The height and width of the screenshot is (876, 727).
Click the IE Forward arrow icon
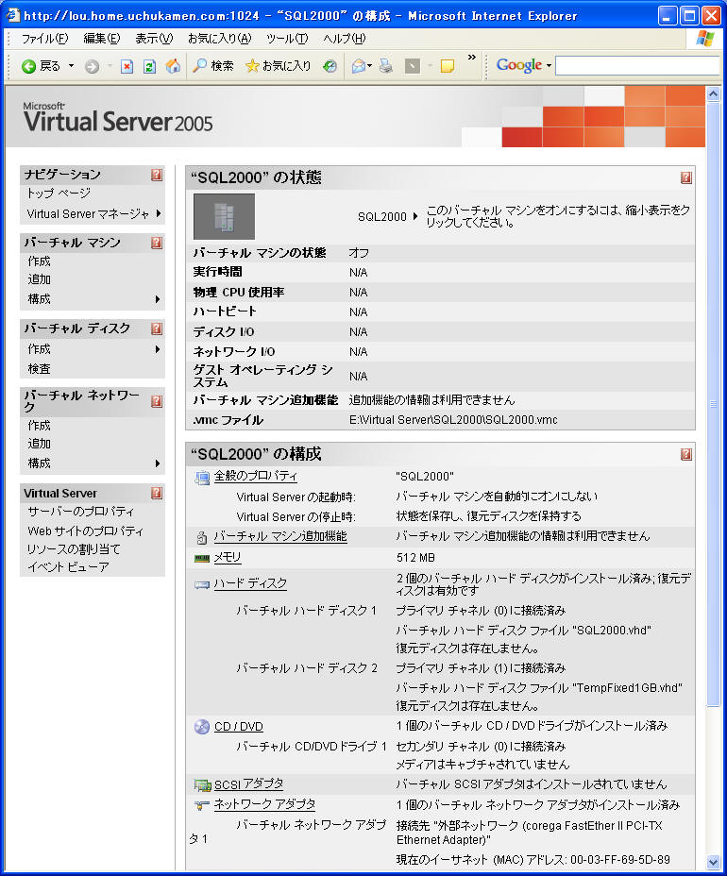coord(93,66)
